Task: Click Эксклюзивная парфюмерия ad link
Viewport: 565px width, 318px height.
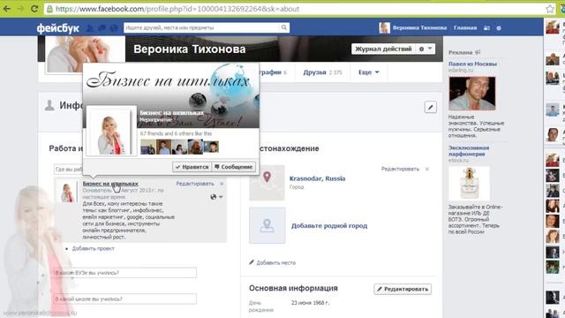Action: (x=469, y=151)
